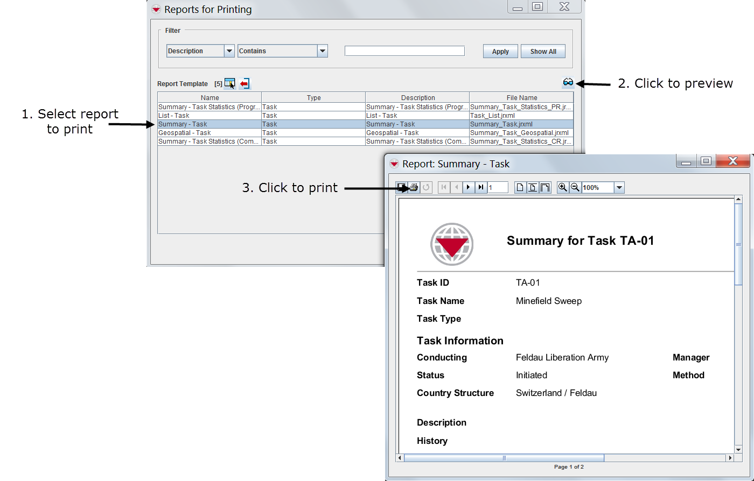
Task: Zoom out with magnifier minus icon
Action: click(575, 187)
